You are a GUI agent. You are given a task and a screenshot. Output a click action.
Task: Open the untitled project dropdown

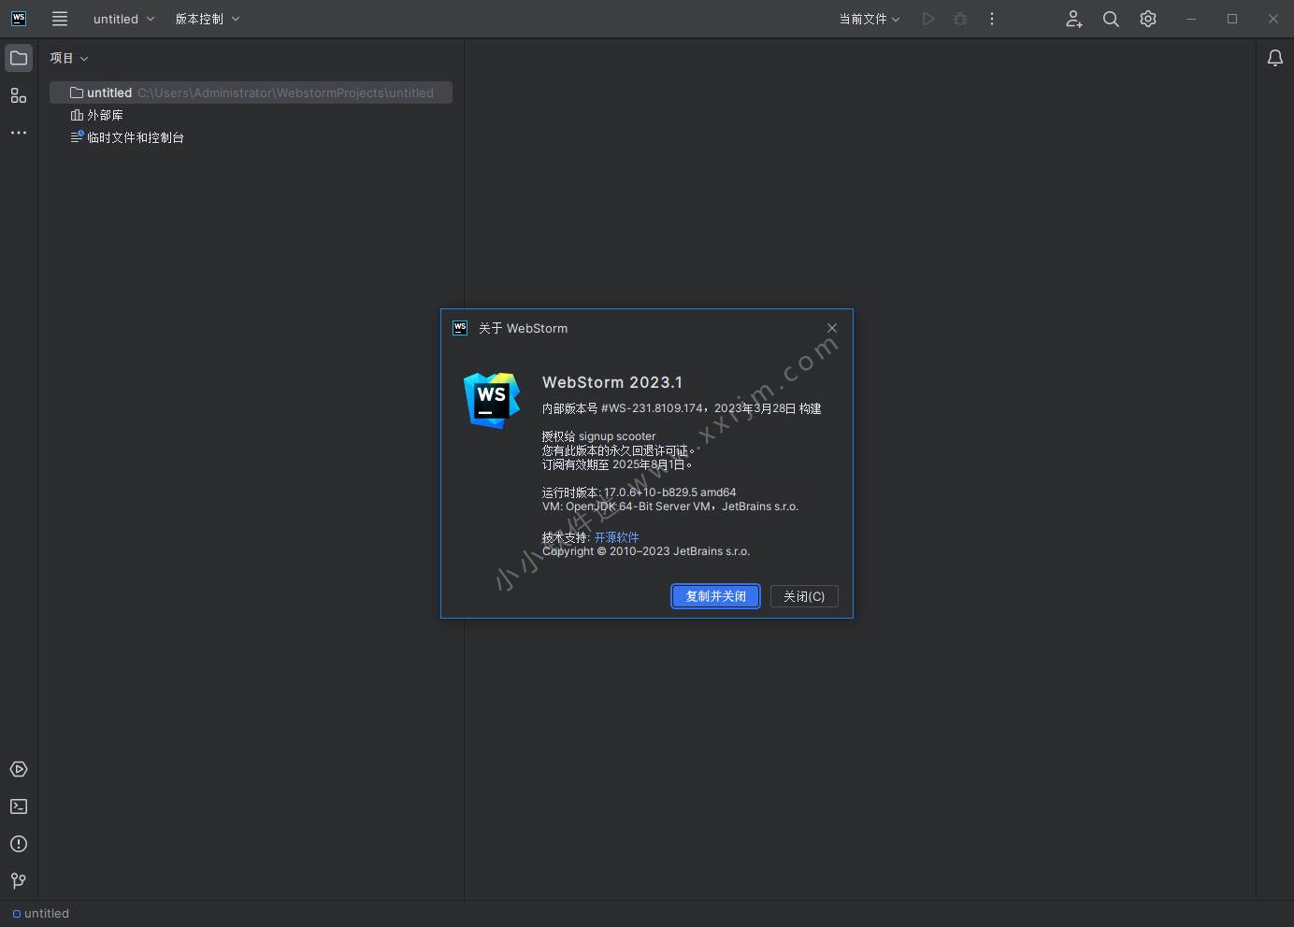click(x=123, y=19)
